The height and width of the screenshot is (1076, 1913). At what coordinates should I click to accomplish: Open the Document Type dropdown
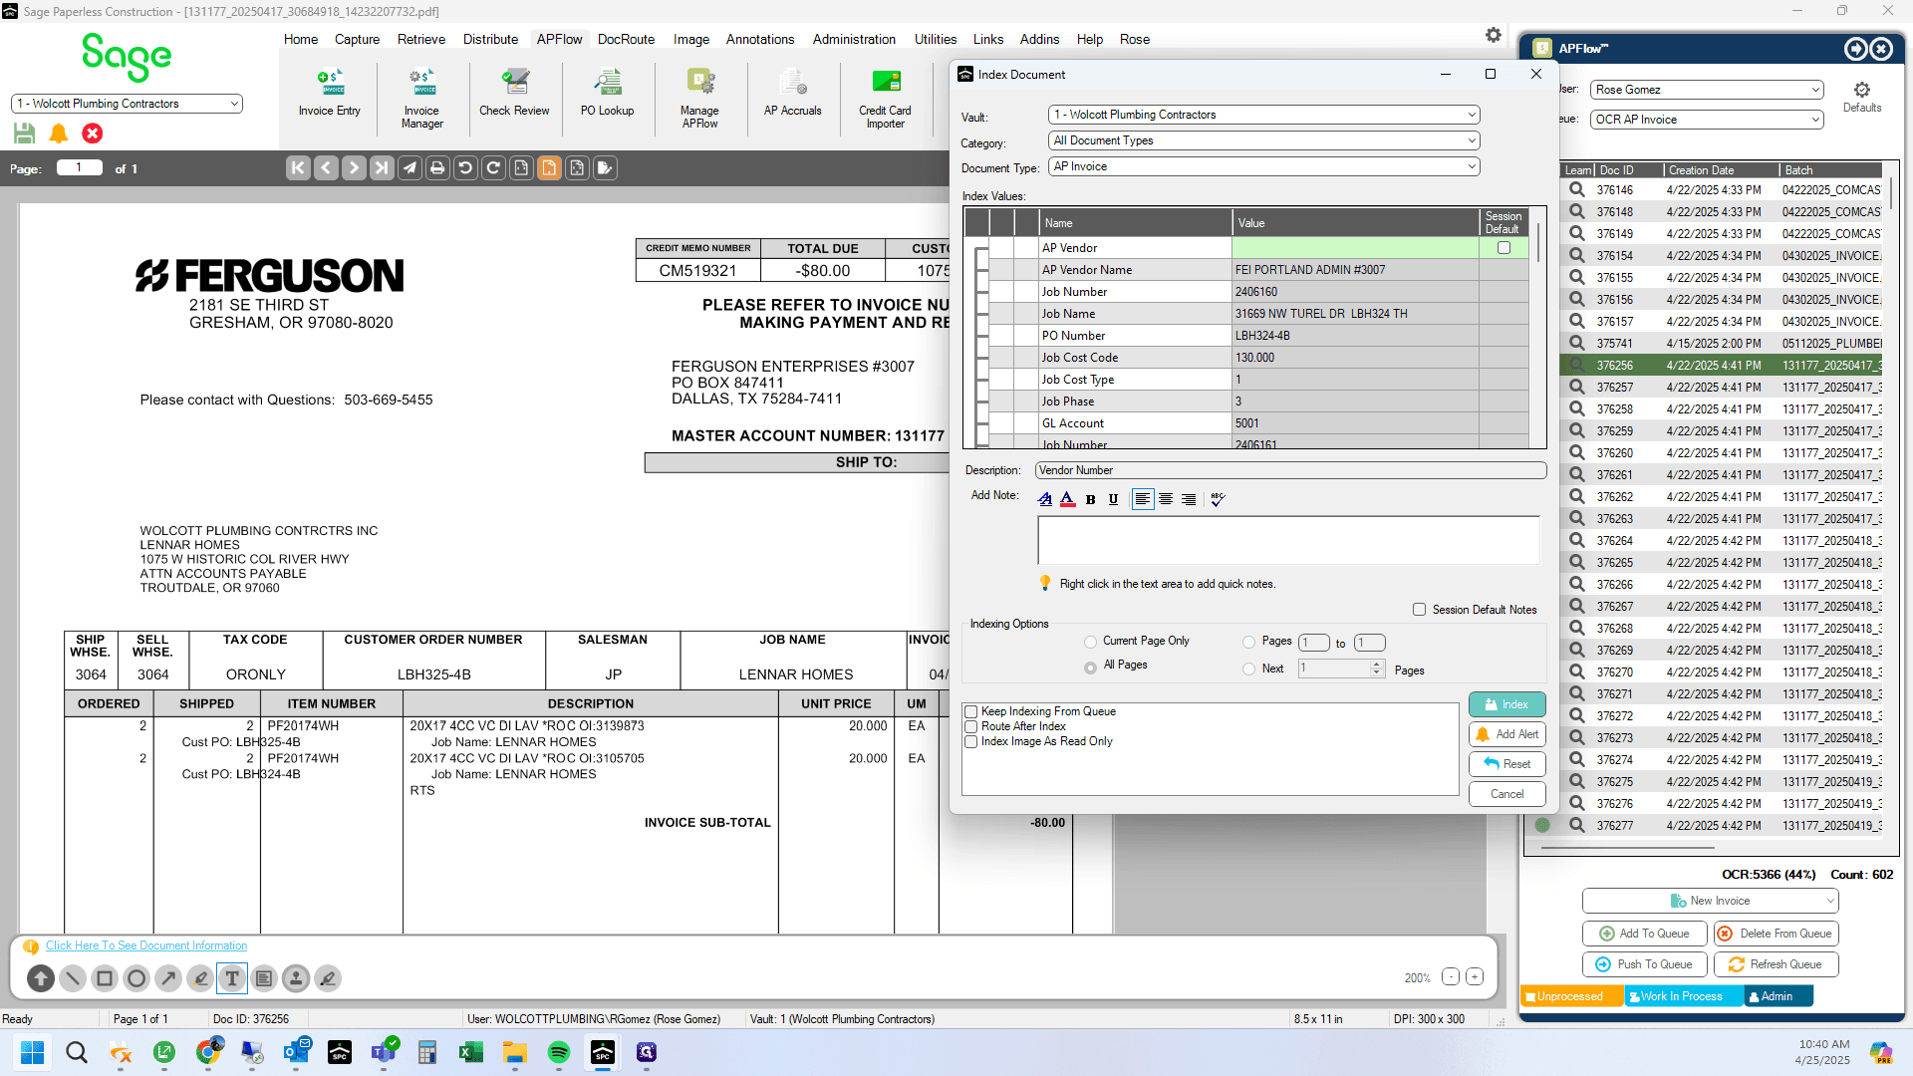point(1263,166)
